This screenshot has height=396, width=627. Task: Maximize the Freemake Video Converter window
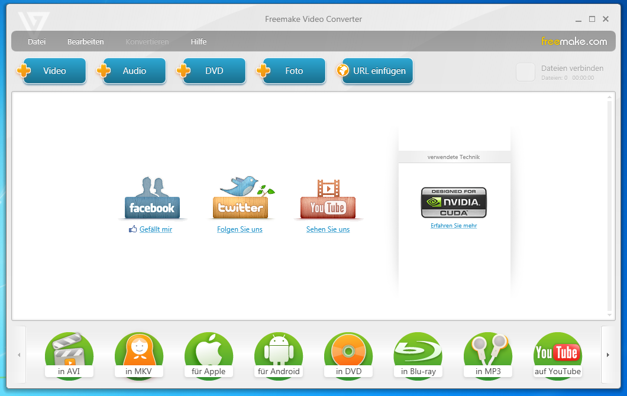point(592,19)
